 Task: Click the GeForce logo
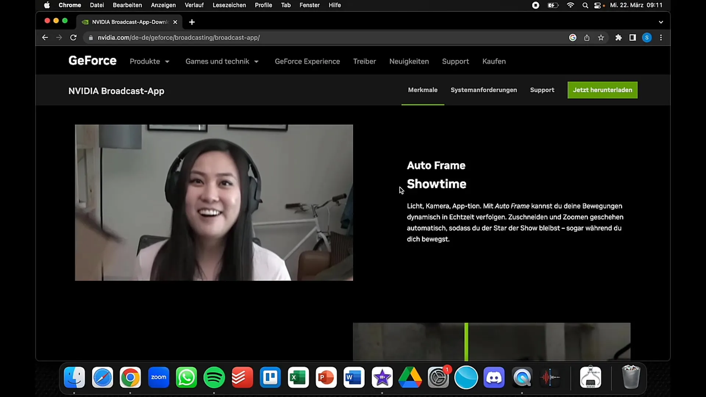click(x=92, y=61)
